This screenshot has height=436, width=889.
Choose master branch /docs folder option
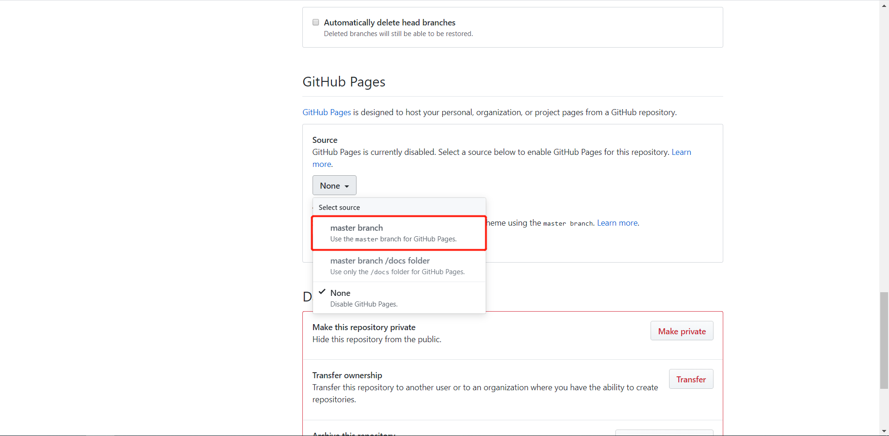399,266
